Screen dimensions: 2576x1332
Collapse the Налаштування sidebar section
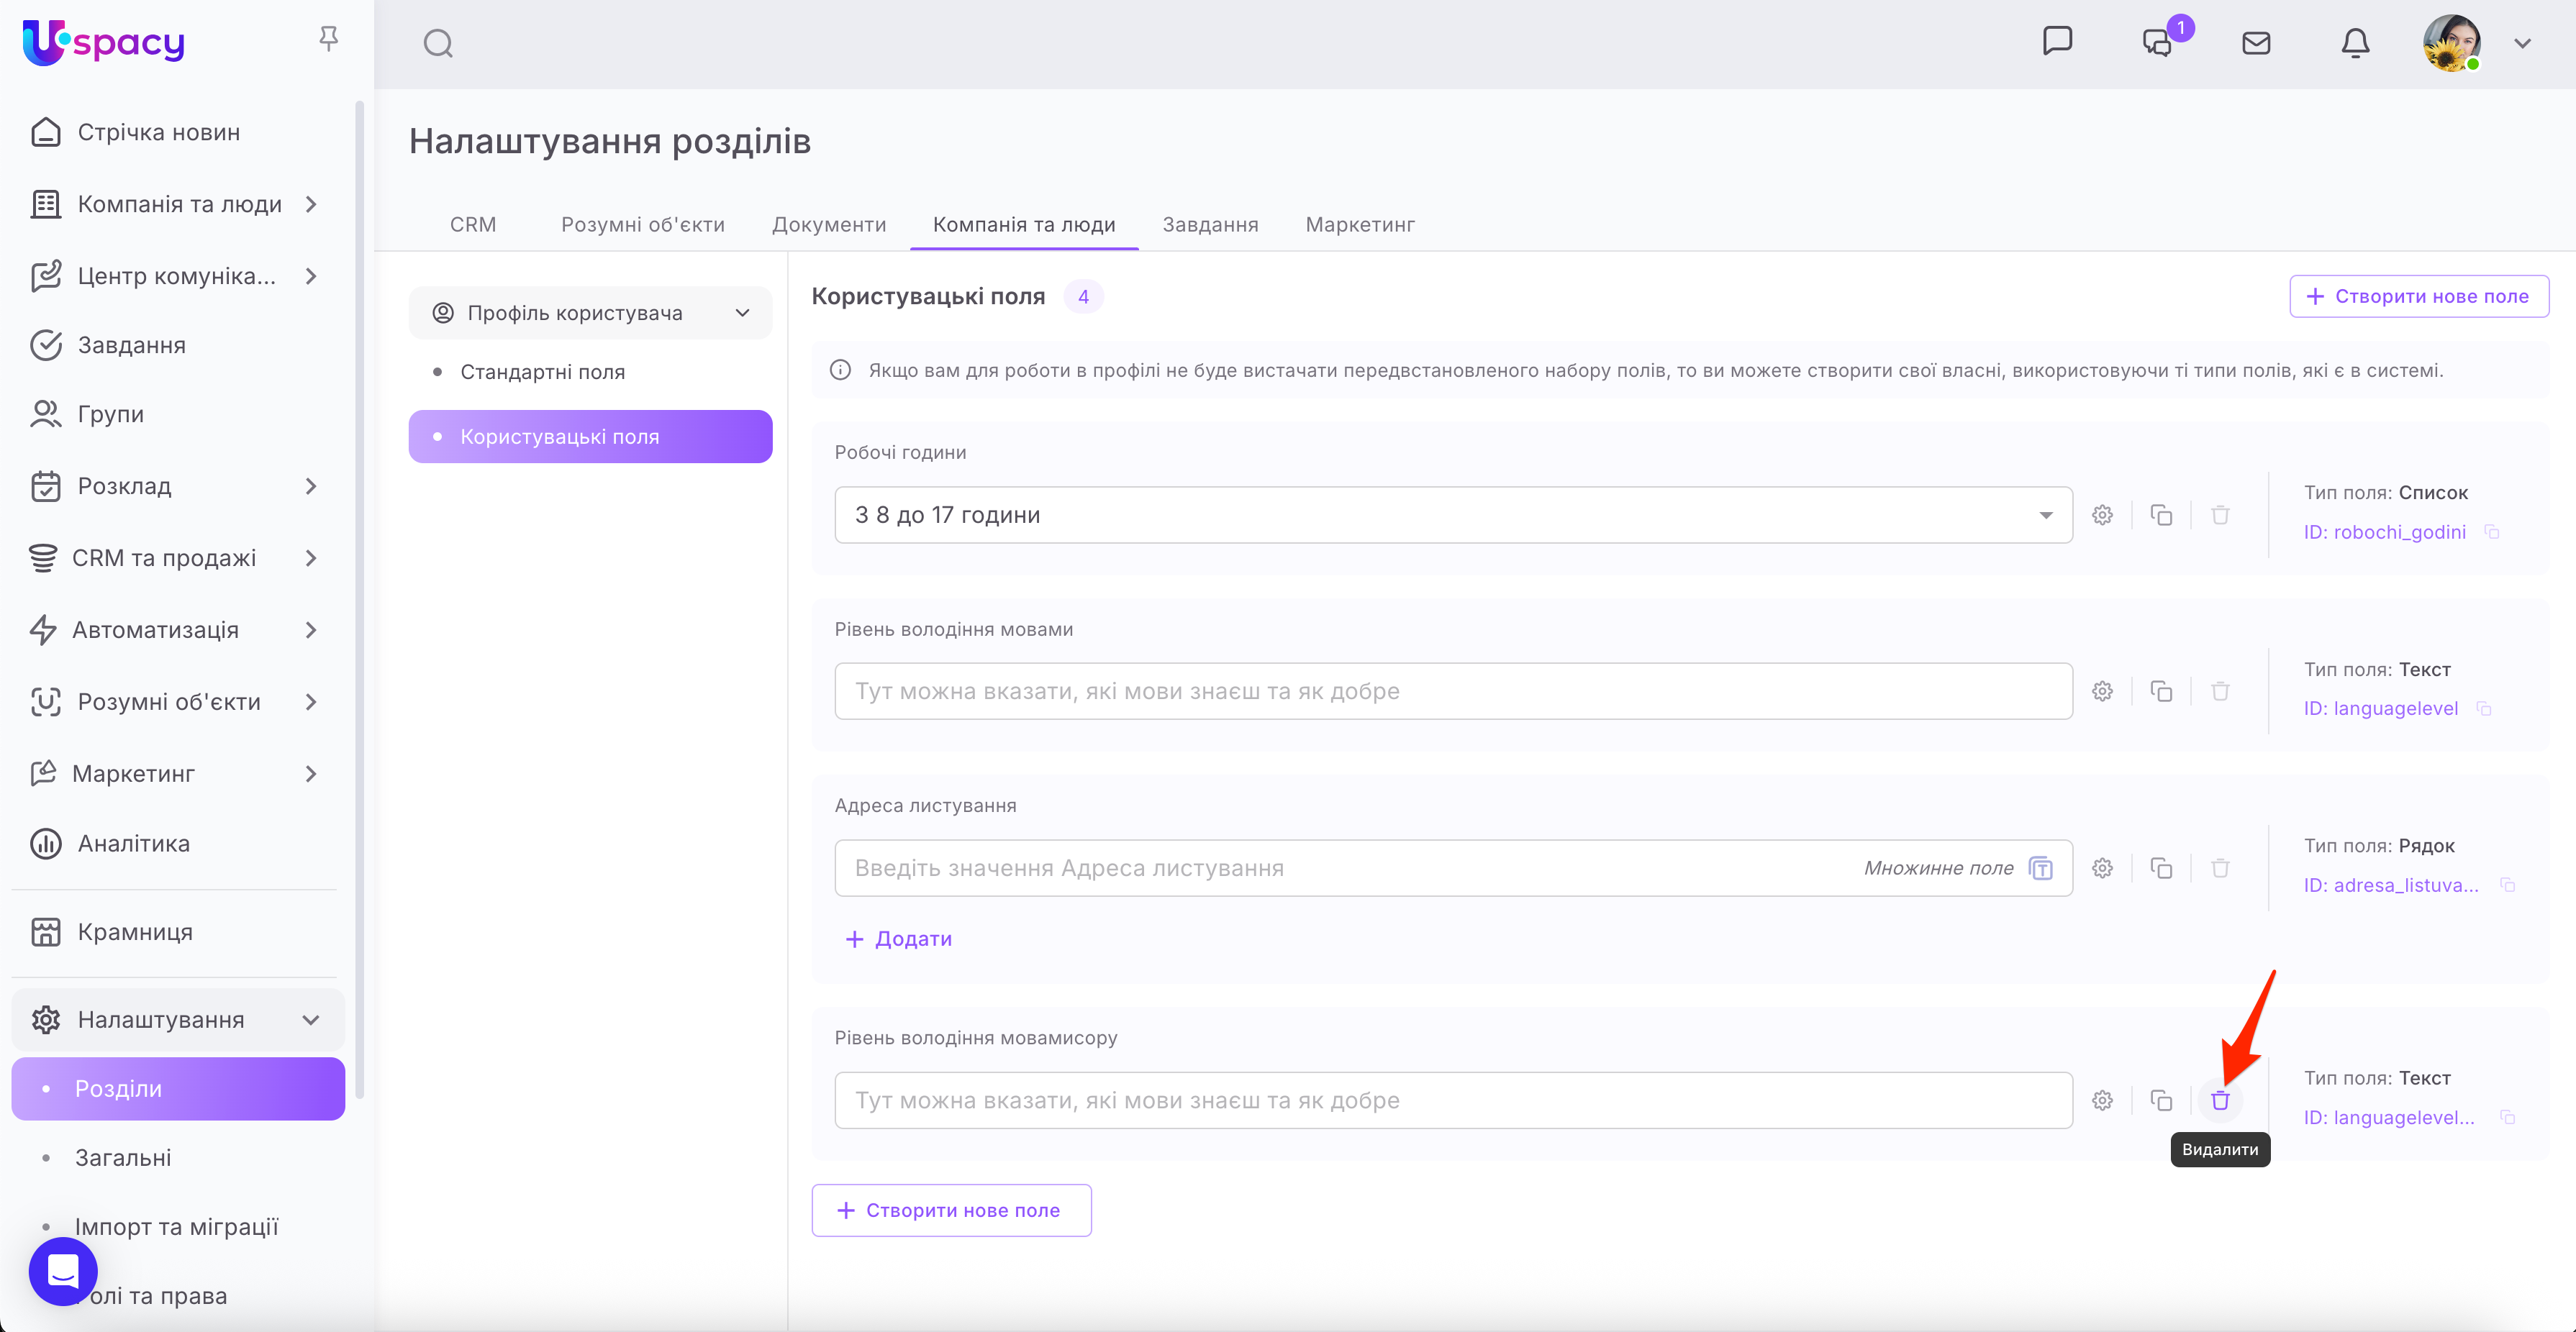310,1019
